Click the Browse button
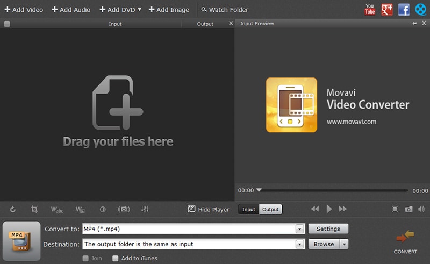Screen dimensions: 430x264 (324, 244)
